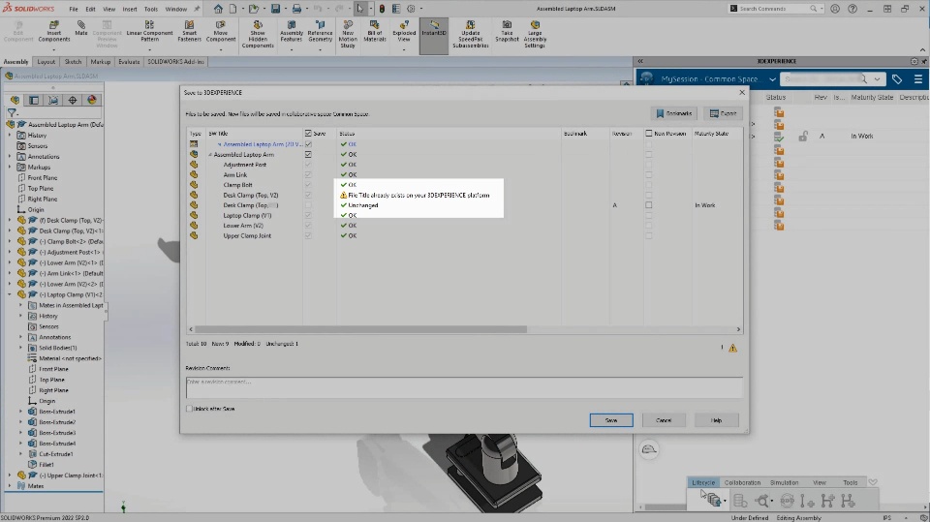Click Show Hidden Components
Screen dimensions: 930x522
(258, 35)
